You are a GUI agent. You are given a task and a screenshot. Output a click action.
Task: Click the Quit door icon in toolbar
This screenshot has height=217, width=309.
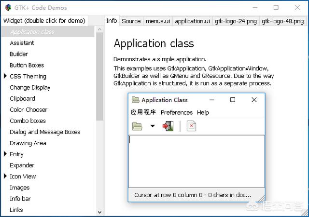click(x=168, y=126)
